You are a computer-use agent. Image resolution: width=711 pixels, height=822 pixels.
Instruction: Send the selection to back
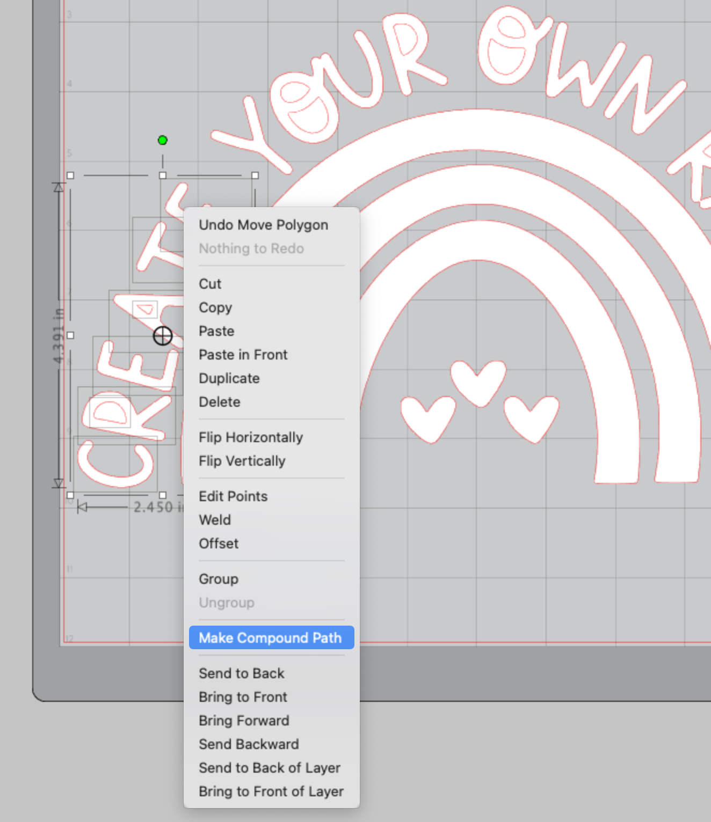pyautogui.click(x=242, y=673)
